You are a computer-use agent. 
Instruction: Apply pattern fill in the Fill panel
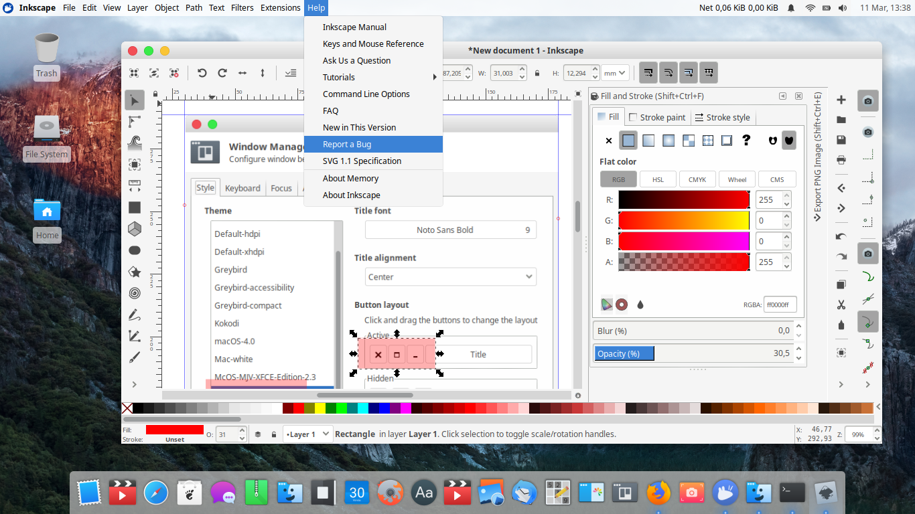687,141
